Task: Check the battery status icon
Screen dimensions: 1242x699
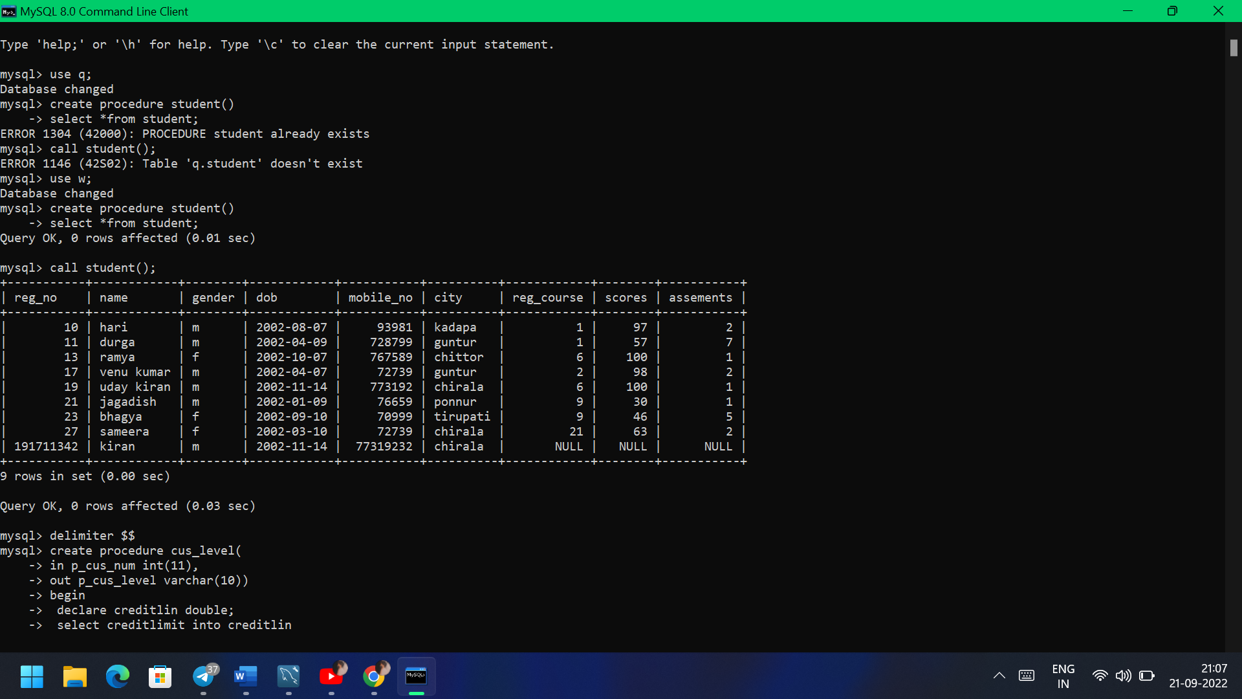Action: click(1148, 676)
